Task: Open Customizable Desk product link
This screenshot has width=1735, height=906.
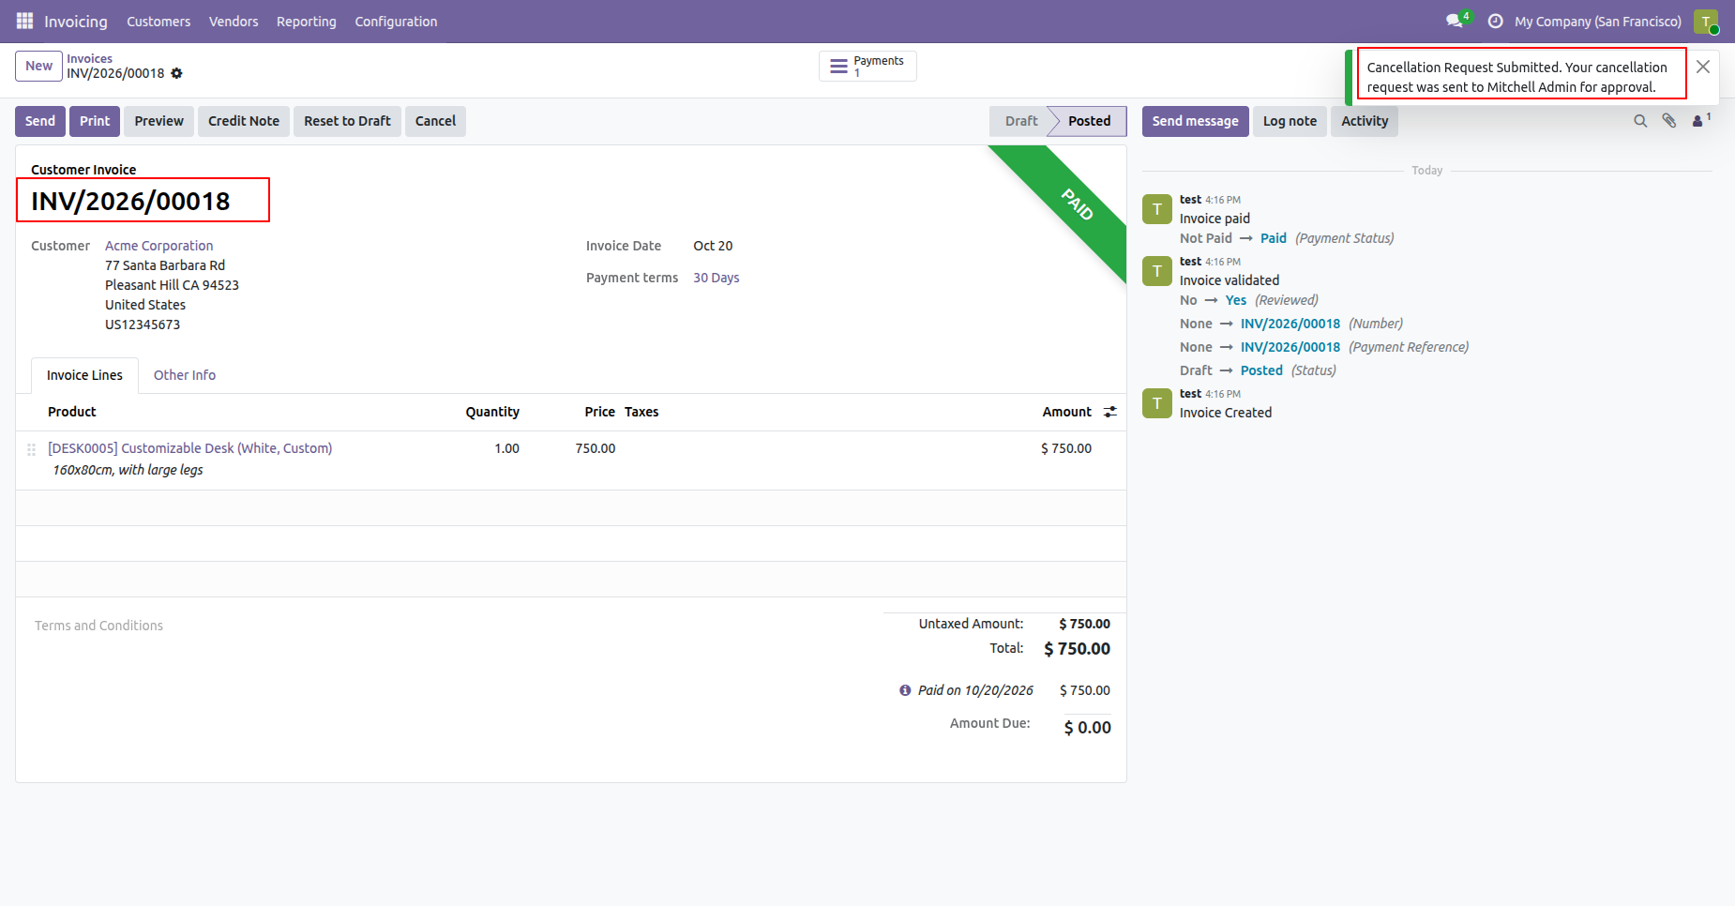Action: tap(190, 448)
